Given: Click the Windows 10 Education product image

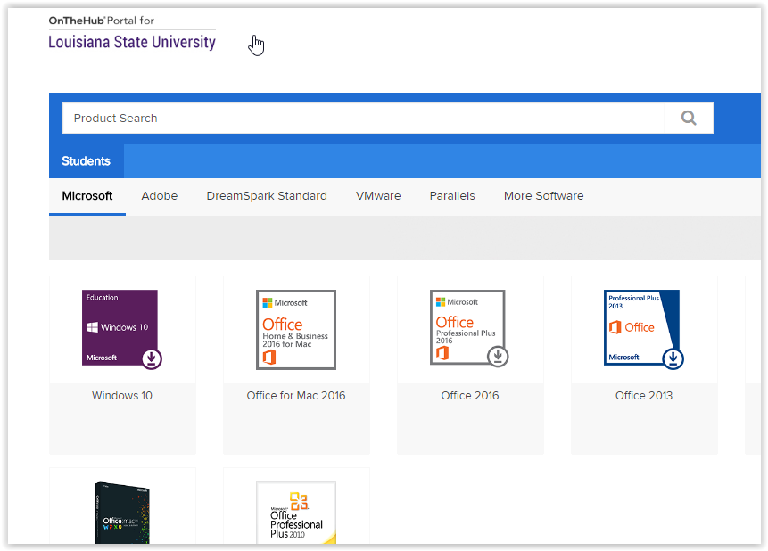Looking at the screenshot, I should (x=120, y=327).
